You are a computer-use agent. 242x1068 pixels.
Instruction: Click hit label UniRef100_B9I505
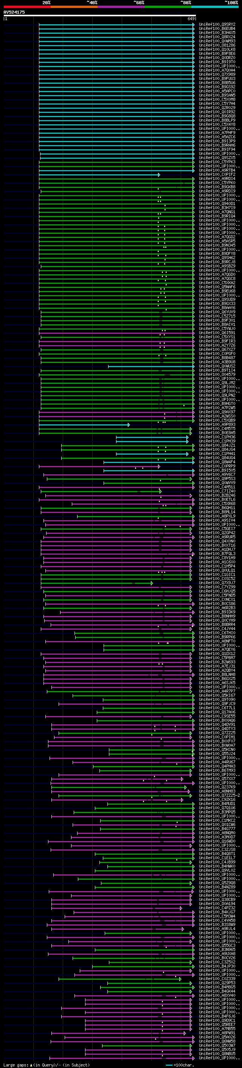pos(217,470)
